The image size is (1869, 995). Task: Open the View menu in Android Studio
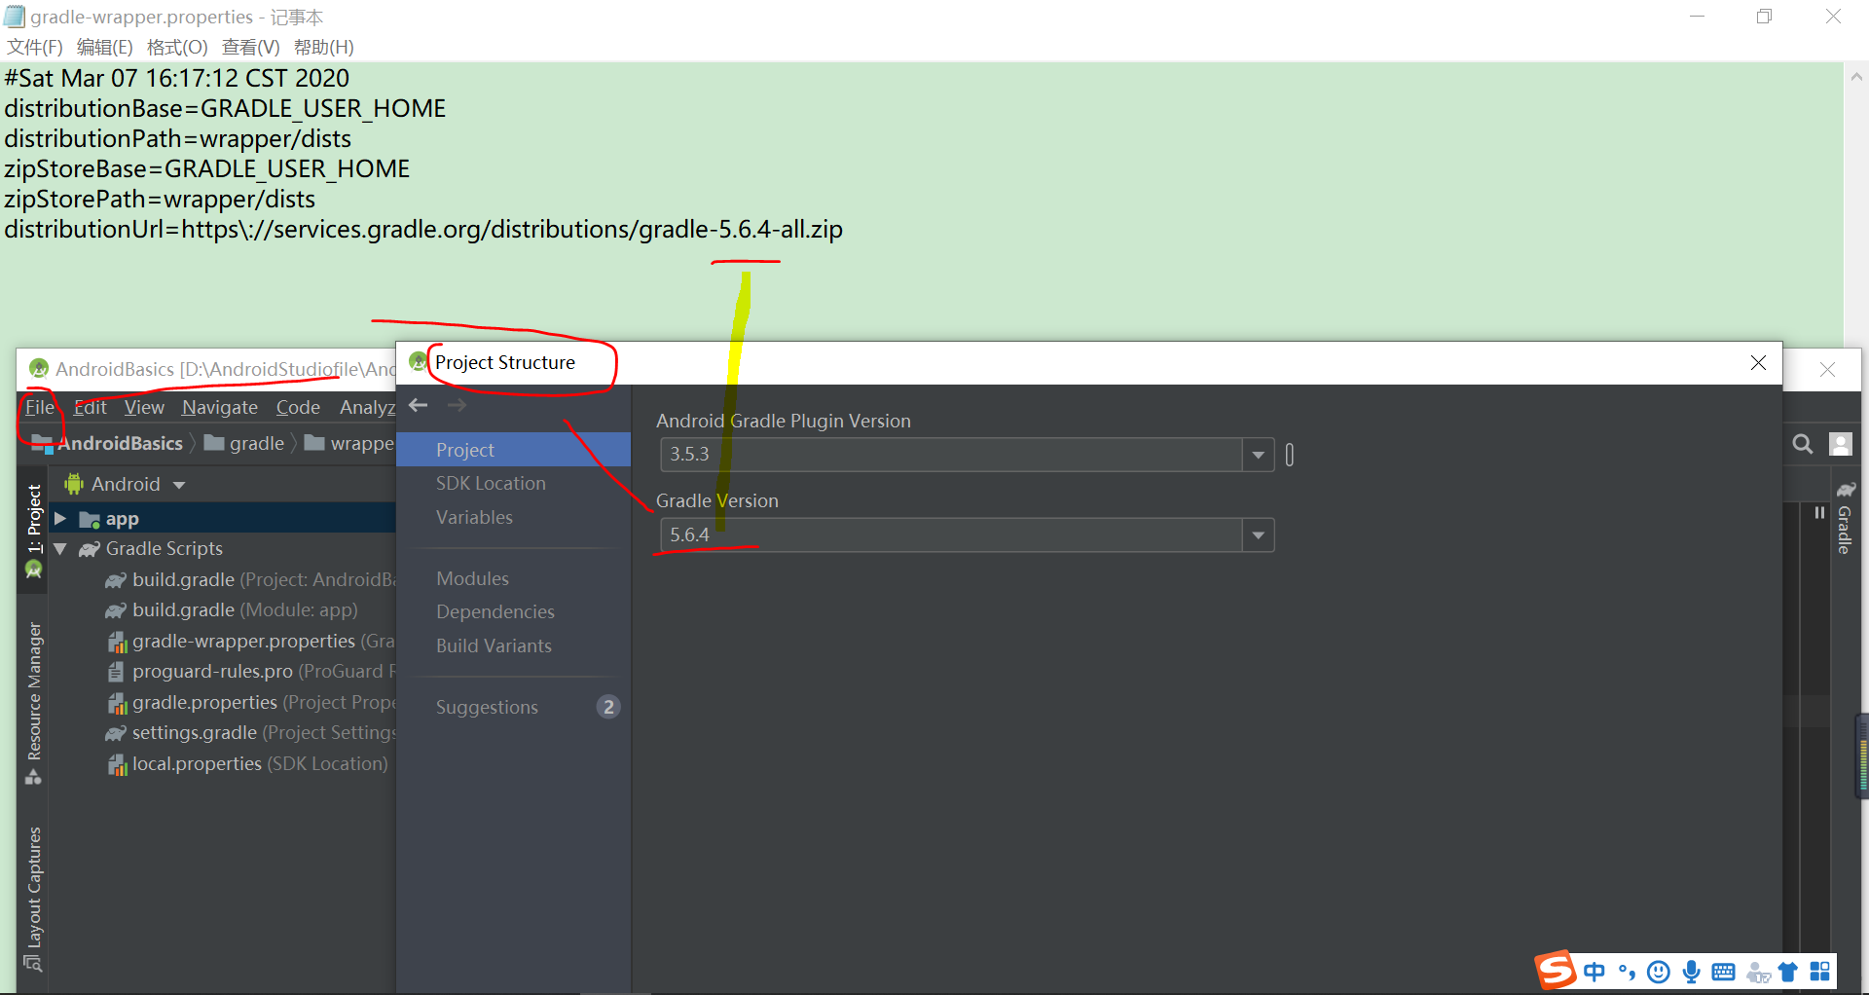144,407
